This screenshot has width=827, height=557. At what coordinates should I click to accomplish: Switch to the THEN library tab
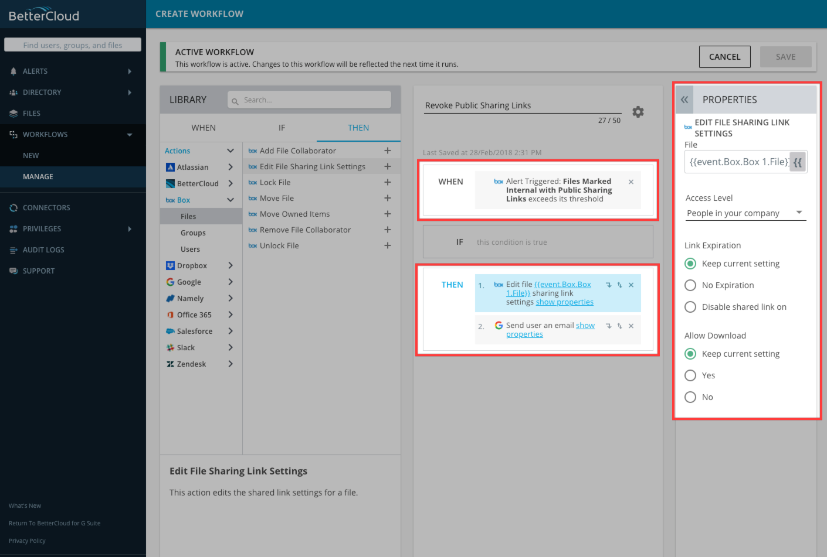pos(358,128)
